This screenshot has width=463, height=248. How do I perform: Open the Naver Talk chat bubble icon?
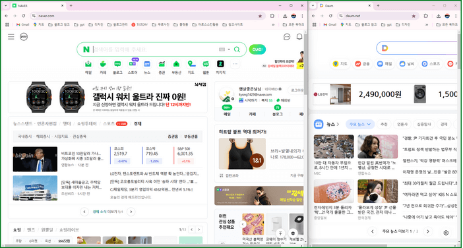click(x=287, y=37)
